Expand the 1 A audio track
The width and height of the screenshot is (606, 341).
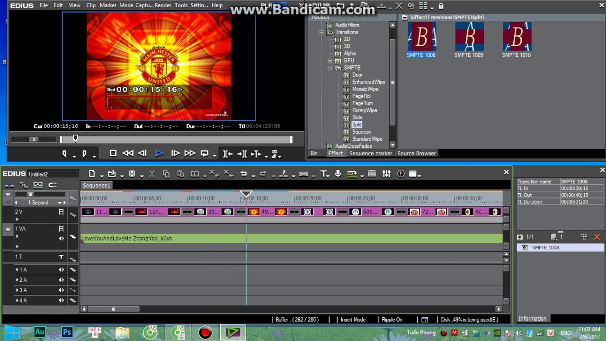(x=18, y=269)
